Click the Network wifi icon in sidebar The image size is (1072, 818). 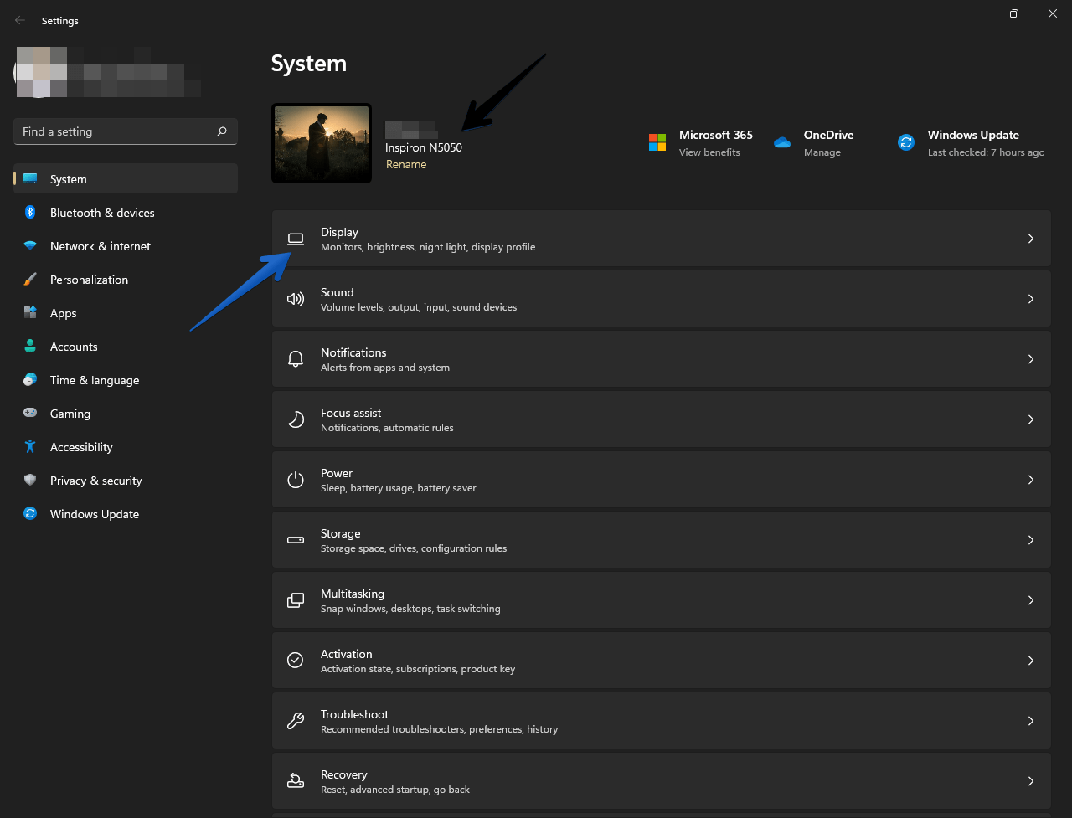tap(30, 246)
